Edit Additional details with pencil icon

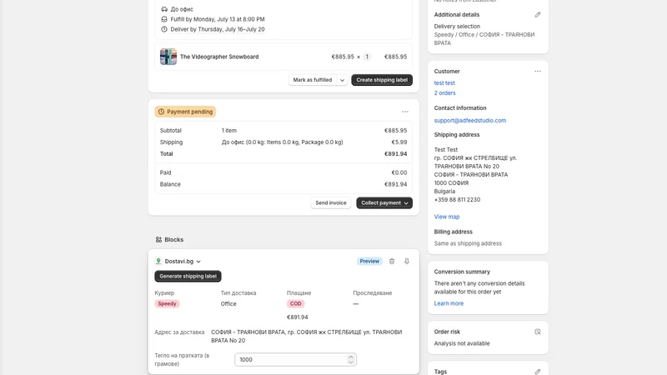[538, 14]
